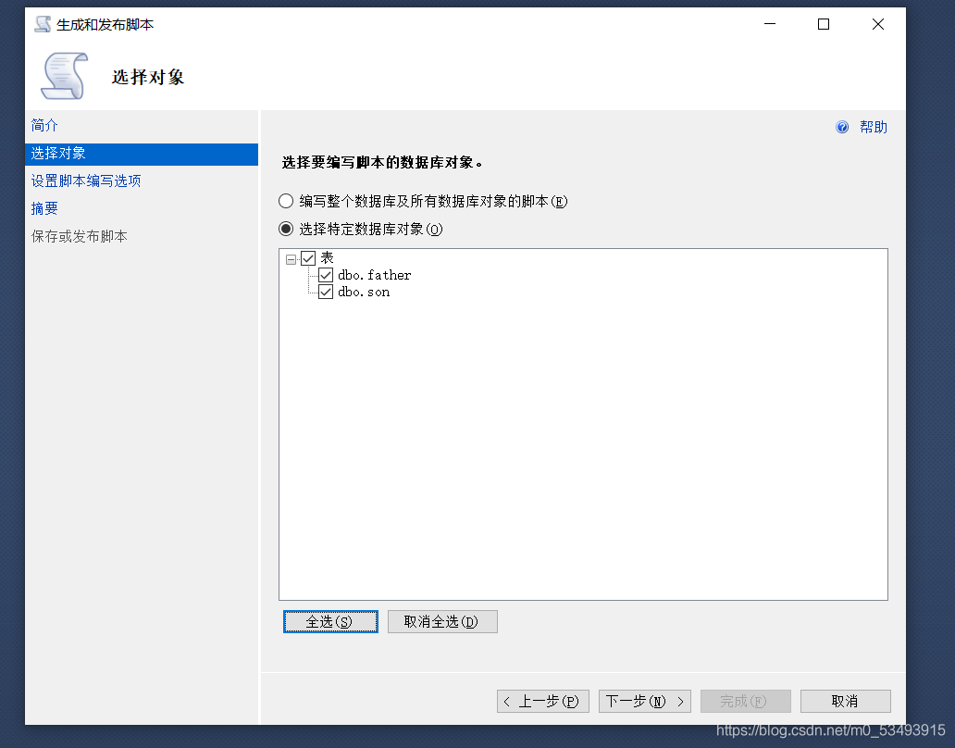Jump to 摘要 step in sidebar
Viewport: 955px width, 748px height.
pyautogui.click(x=44, y=208)
